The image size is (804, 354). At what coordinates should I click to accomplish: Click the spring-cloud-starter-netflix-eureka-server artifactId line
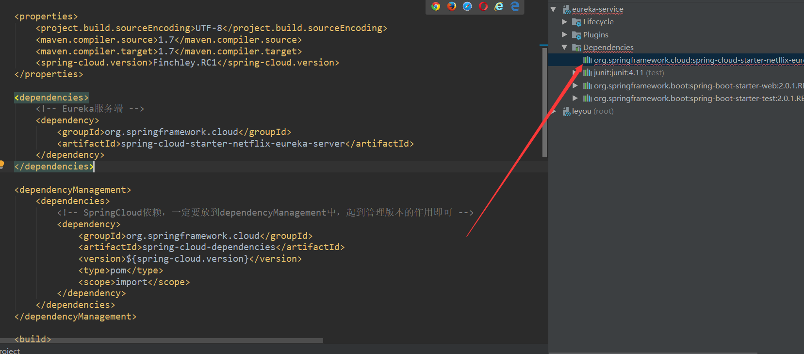pyautogui.click(x=235, y=144)
